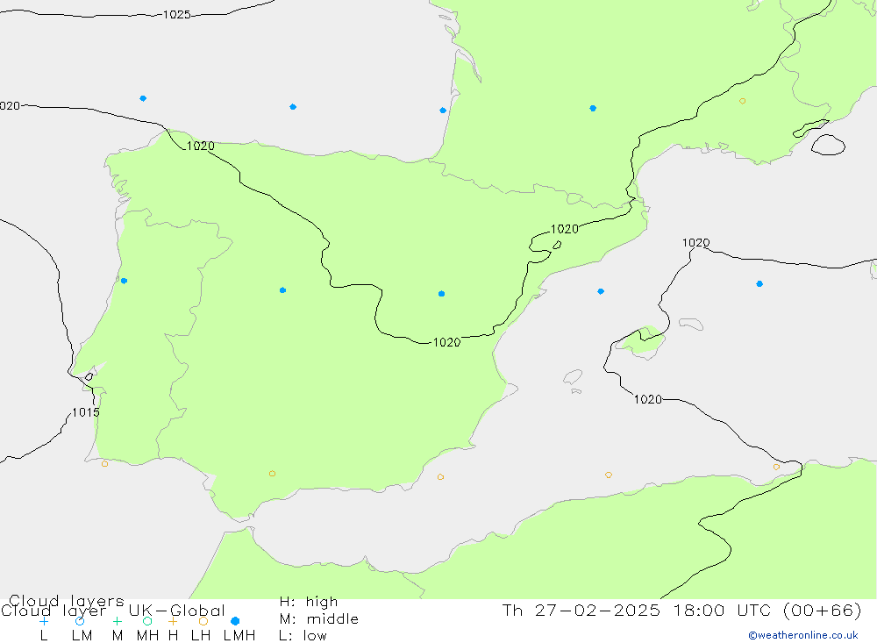Screen dimensions: 877x643
Task: Click the green plus M legend symbol
Action: pyautogui.click(x=117, y=621)
